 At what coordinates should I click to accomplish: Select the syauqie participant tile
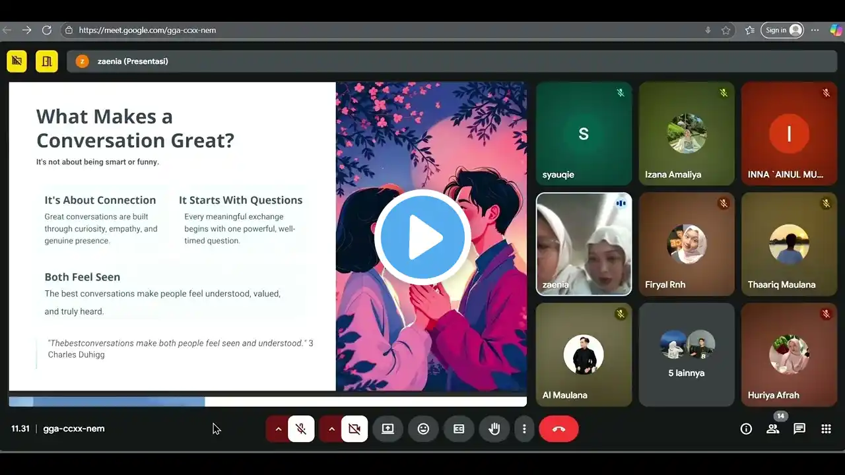click(584, 133)
